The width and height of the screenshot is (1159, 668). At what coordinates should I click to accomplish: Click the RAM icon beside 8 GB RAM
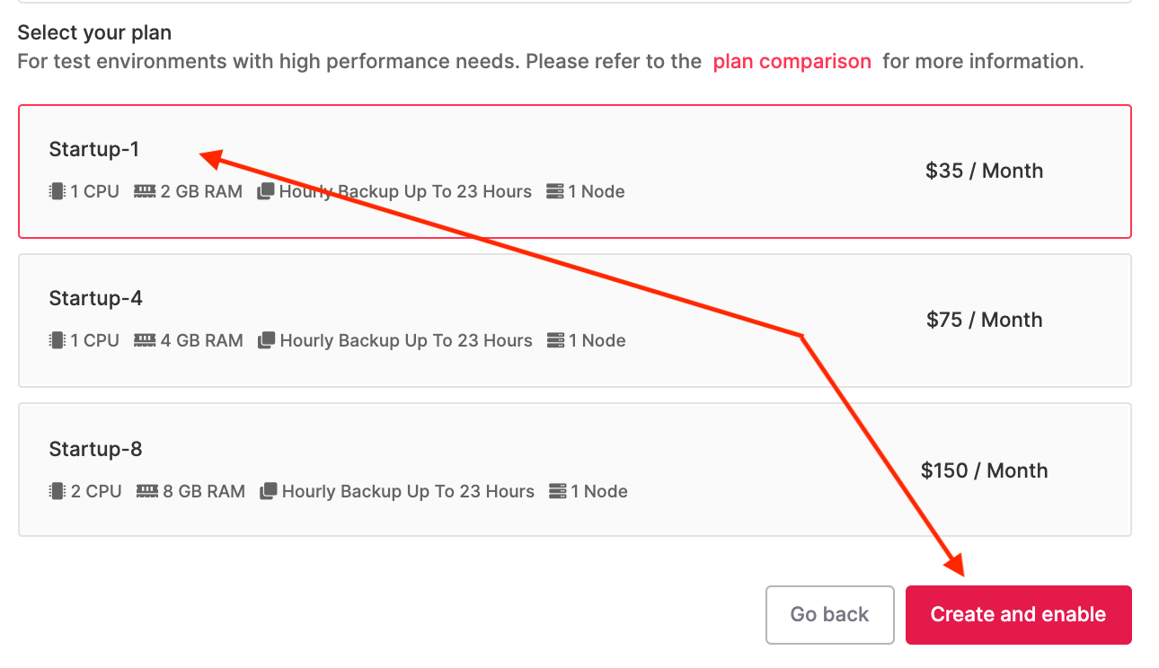point(147,491)
